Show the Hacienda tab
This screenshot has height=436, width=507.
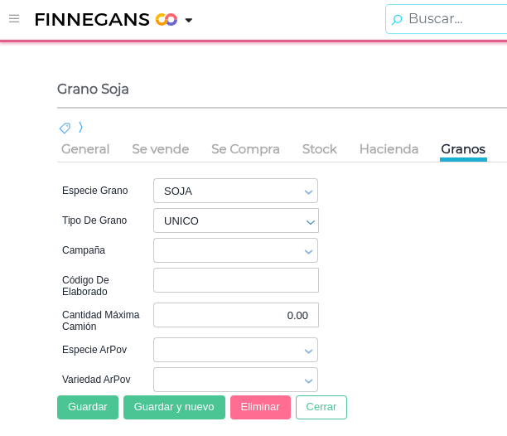[x=389, y=149]
